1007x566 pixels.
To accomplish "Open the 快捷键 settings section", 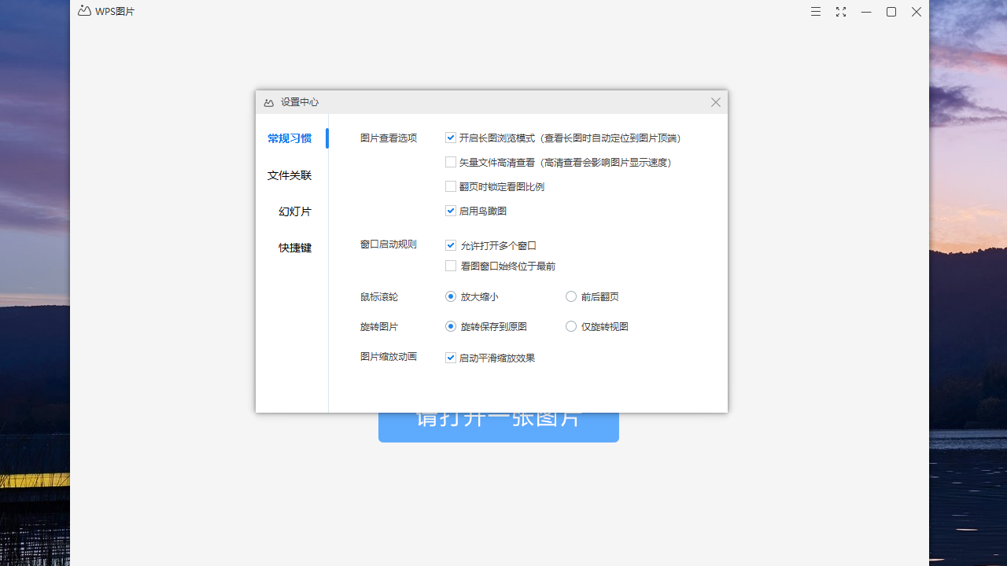I will point(294,247).
